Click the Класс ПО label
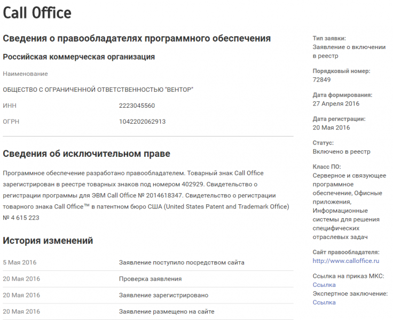Viewport: 393px width, 320px height. pyautogui.click(x=327, y=167)
